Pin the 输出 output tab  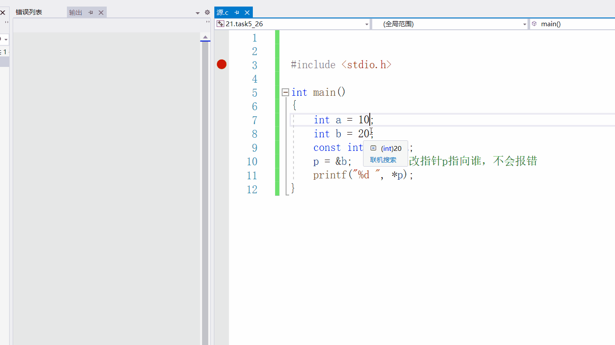coord(91,13)
